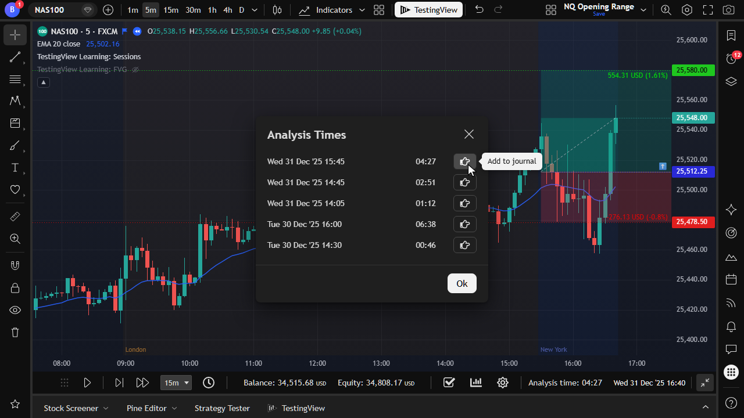
Task: Remove drawings with trash icon
Action: coord(15,332)
